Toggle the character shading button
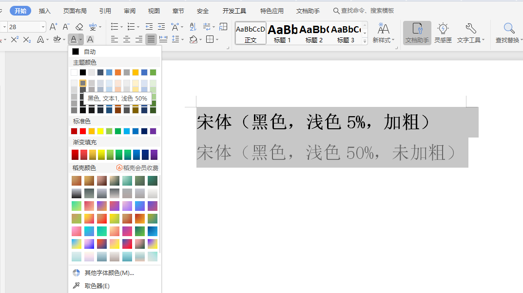Screen dimensions: 523x293 tap(90, 39)
